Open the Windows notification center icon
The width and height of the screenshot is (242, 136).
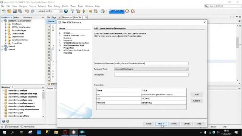click(236, 132)
